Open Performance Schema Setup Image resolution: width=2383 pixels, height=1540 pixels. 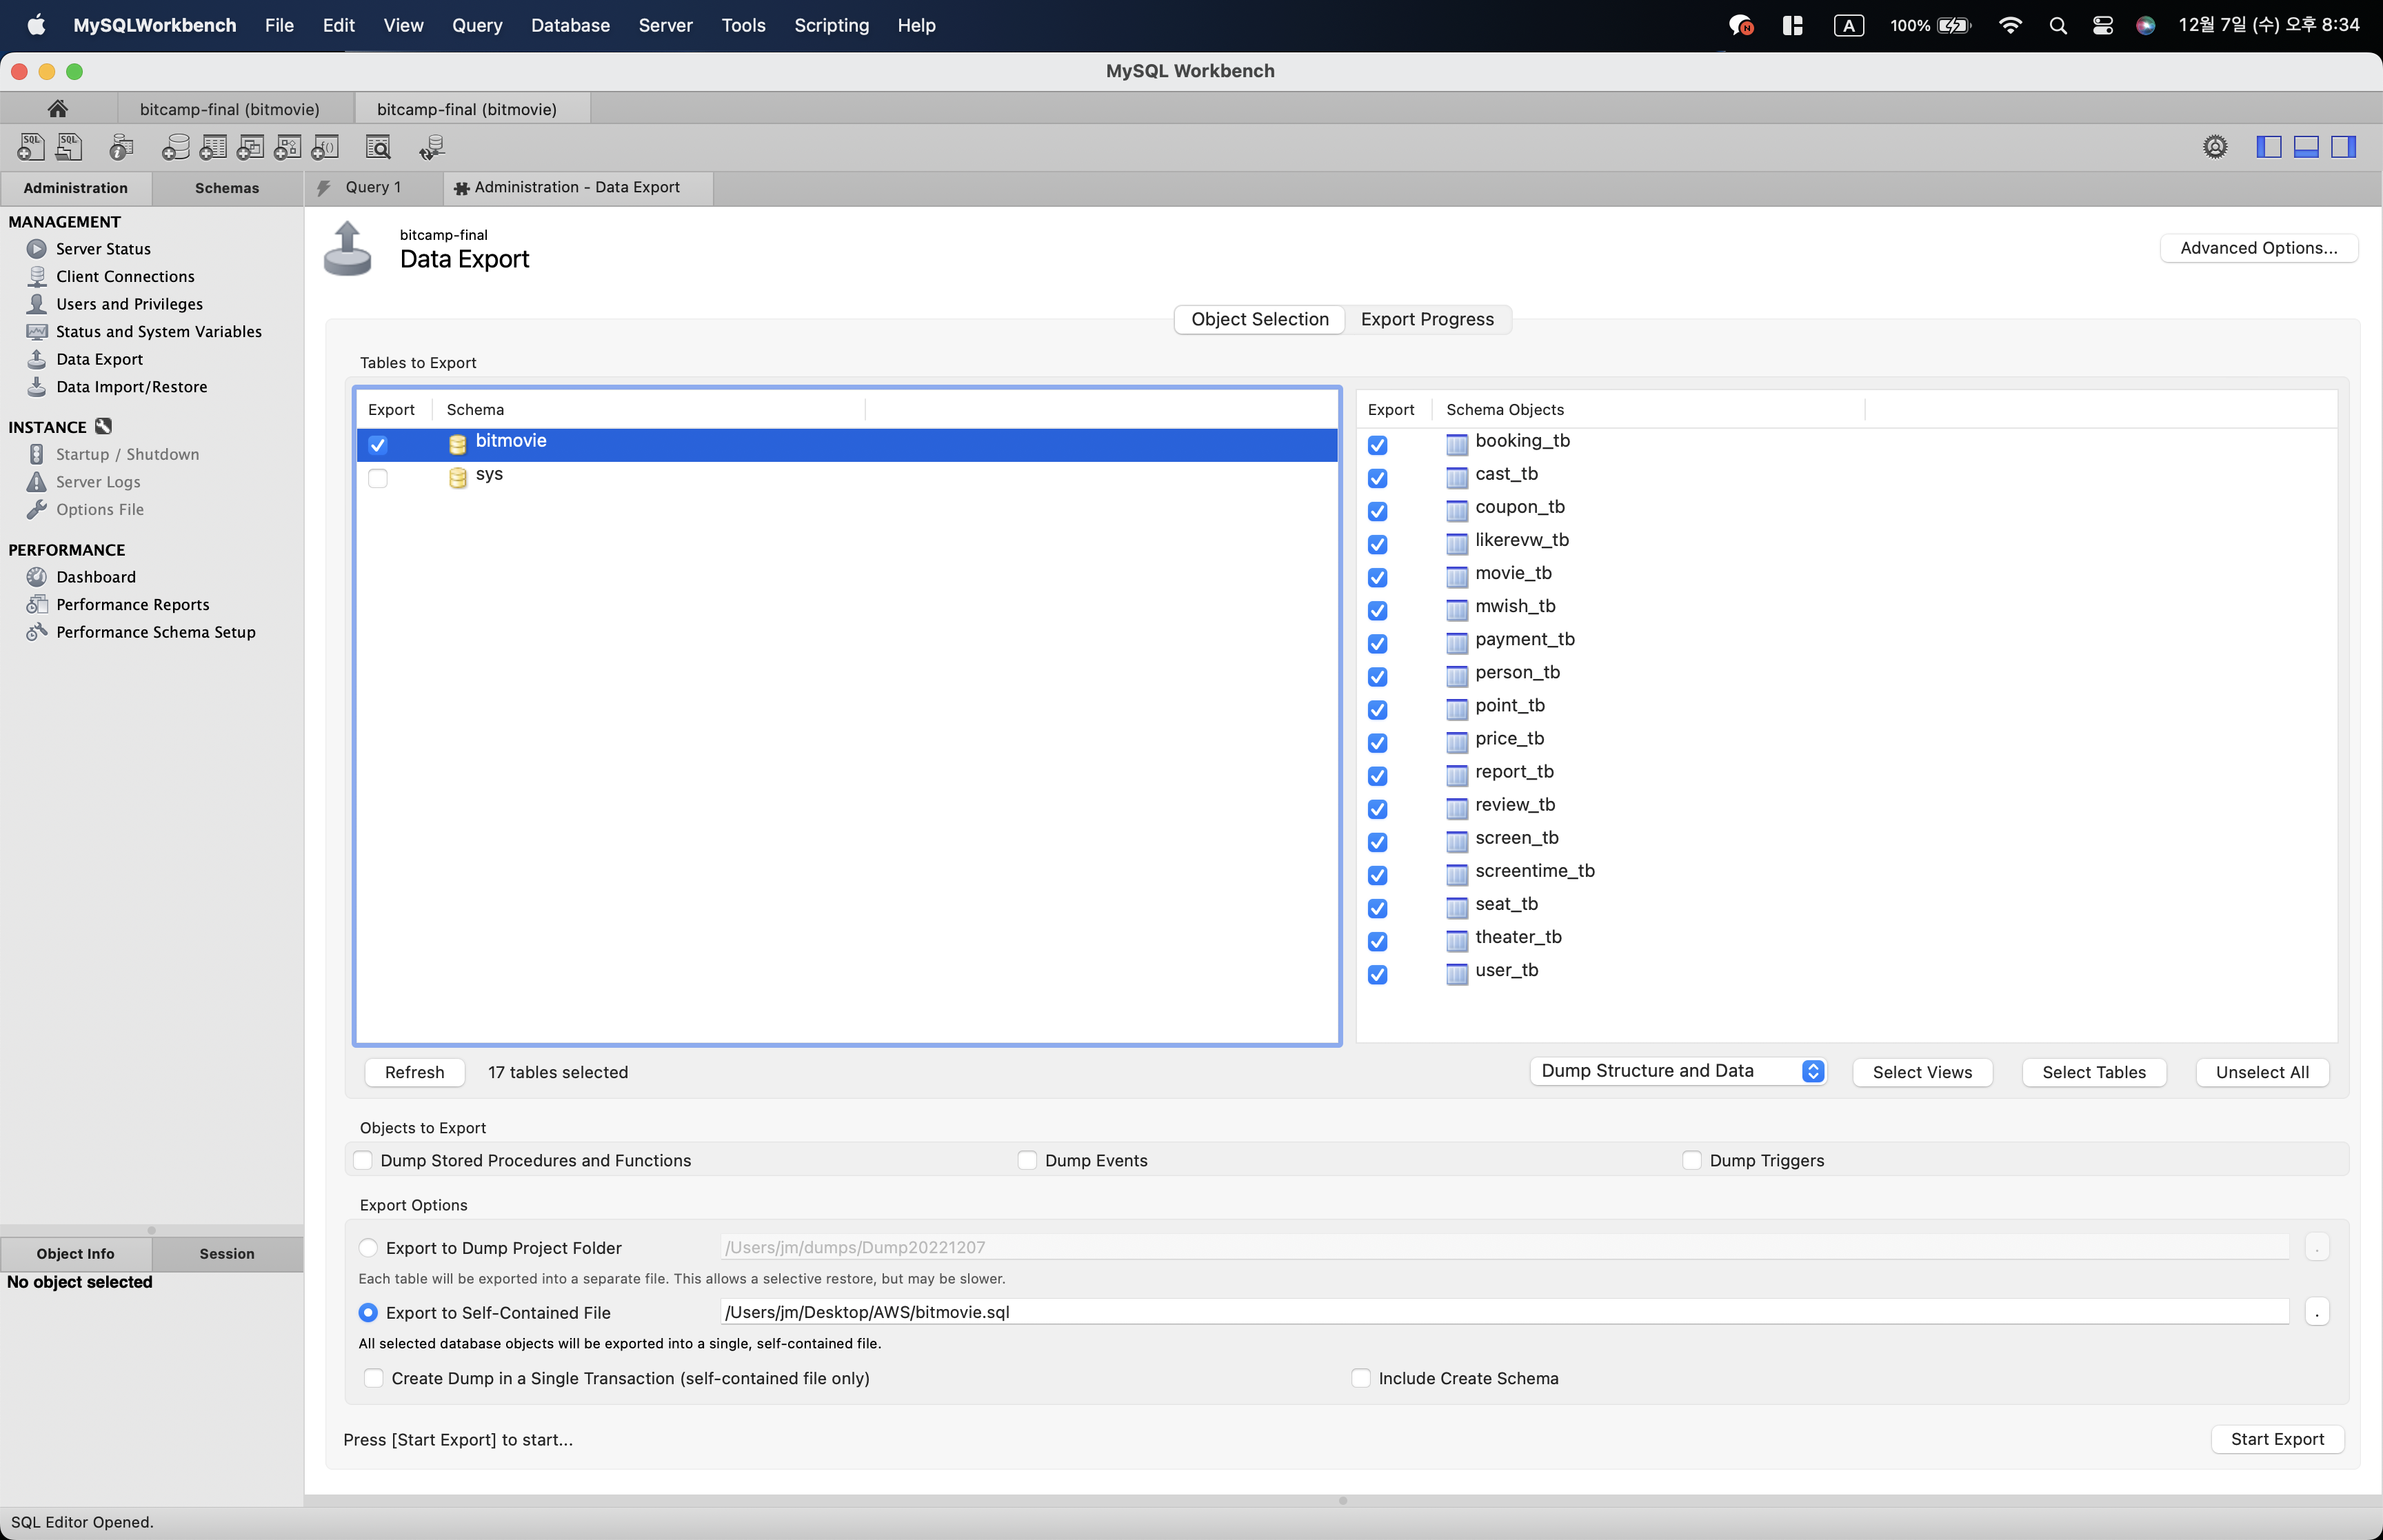[155, 632]
